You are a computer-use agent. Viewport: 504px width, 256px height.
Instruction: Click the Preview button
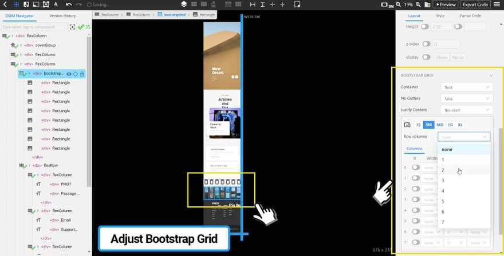(x=445, y=5)
